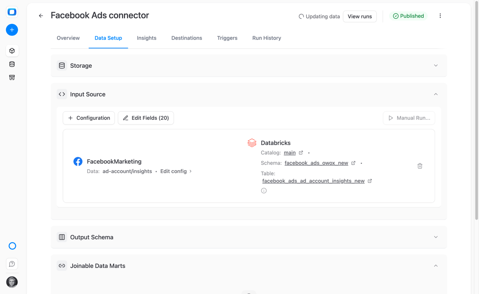Open the cube data marts sidebar icon
This screenshot has height=294, width=479.
coord(12,51)
